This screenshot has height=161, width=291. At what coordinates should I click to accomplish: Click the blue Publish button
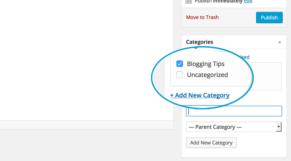pyautogui.click(x=269, y=18)
